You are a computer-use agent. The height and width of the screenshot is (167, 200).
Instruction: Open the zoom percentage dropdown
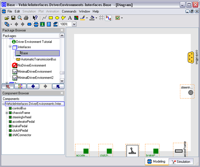pos(74,24)
